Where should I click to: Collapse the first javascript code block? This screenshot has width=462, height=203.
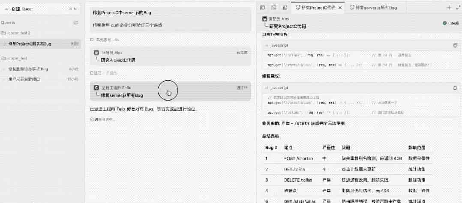click(x=267, y=46)
